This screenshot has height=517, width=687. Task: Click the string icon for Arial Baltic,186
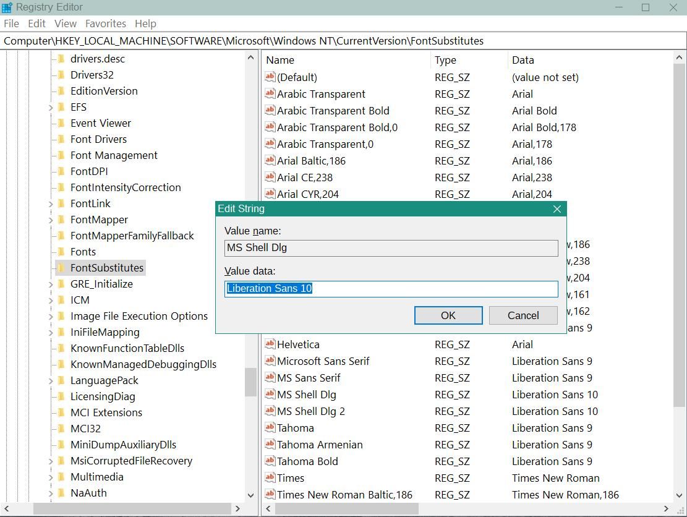[270, 160]
